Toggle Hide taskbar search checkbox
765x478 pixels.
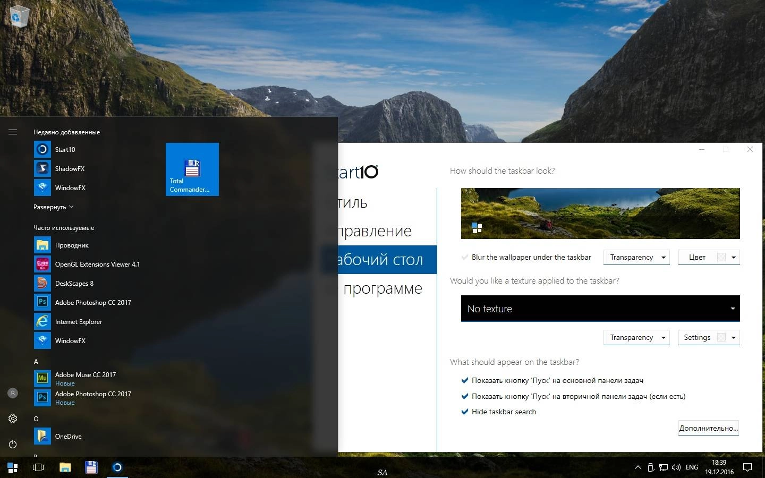pyautogui.click(x=499, y=412)
